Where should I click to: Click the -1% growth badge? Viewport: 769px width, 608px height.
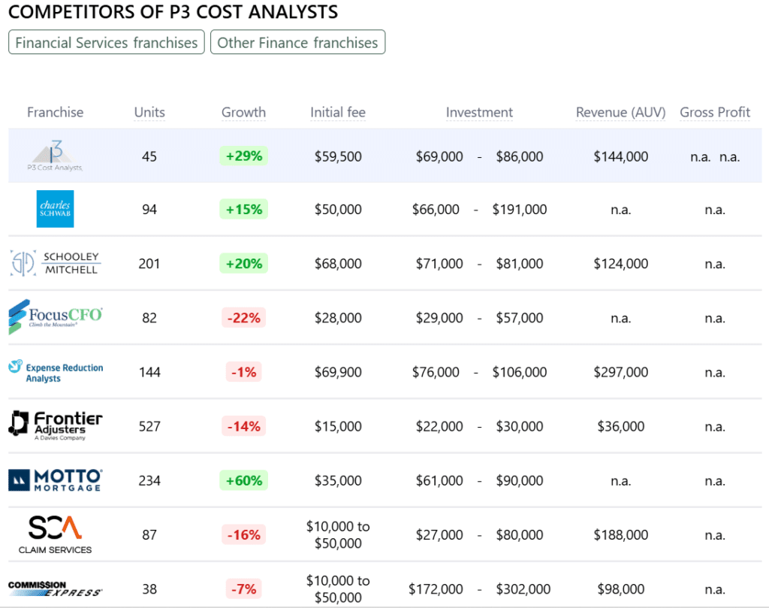(x=244, y=372)
